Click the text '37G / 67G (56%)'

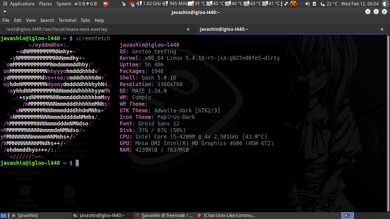click(162, 130)
